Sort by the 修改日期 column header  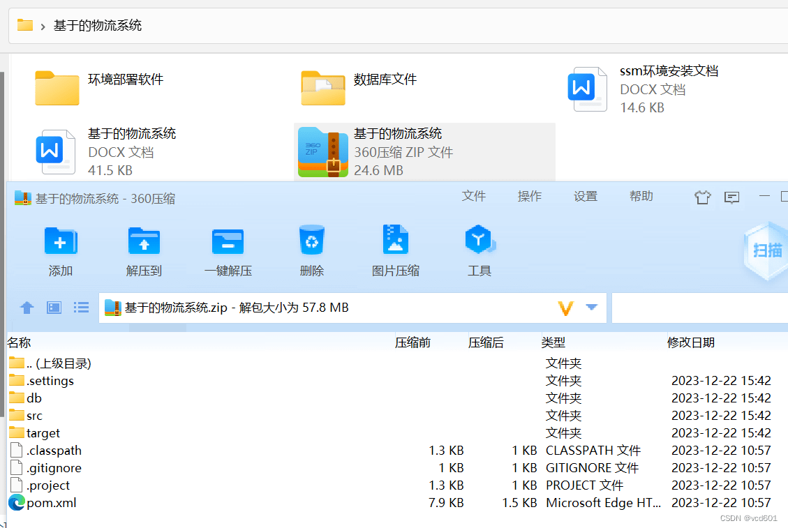[690, 342]
